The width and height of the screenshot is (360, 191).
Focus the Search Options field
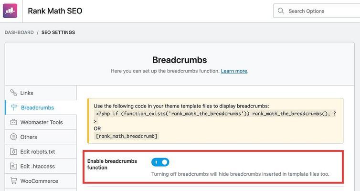point(317,11)
